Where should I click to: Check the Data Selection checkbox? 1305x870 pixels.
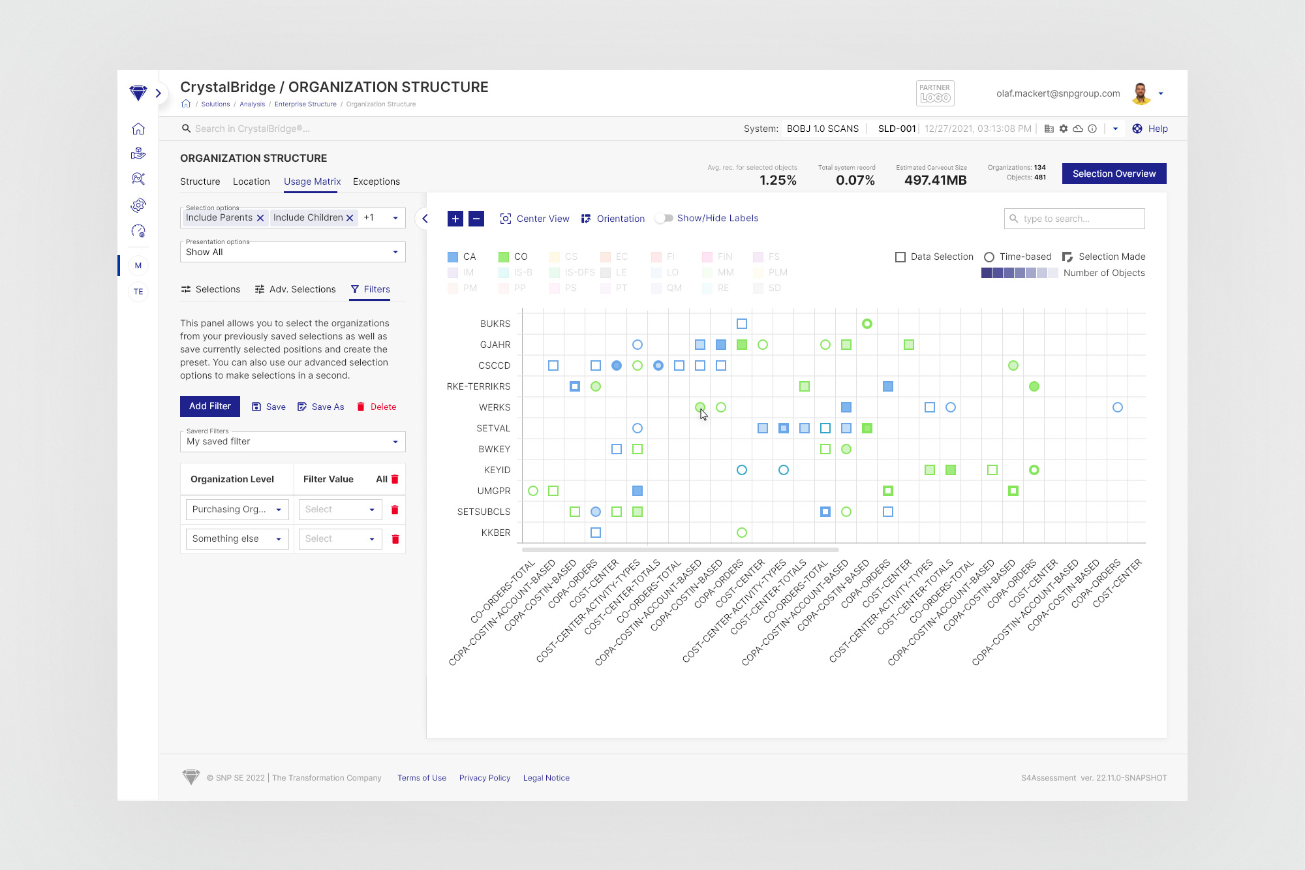900,256
